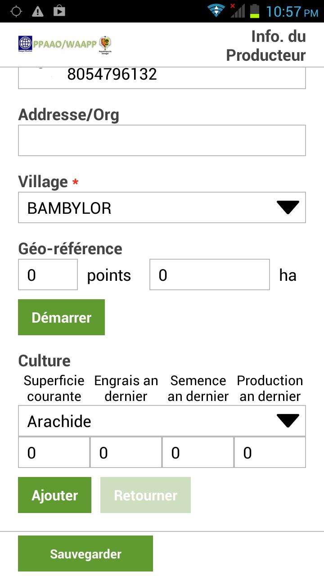
Task: Tap the mobile signal bars icon
Action: (237, 11)
